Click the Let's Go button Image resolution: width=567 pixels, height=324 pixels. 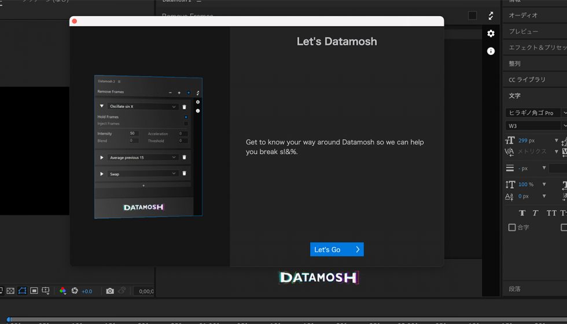(337, 249)
